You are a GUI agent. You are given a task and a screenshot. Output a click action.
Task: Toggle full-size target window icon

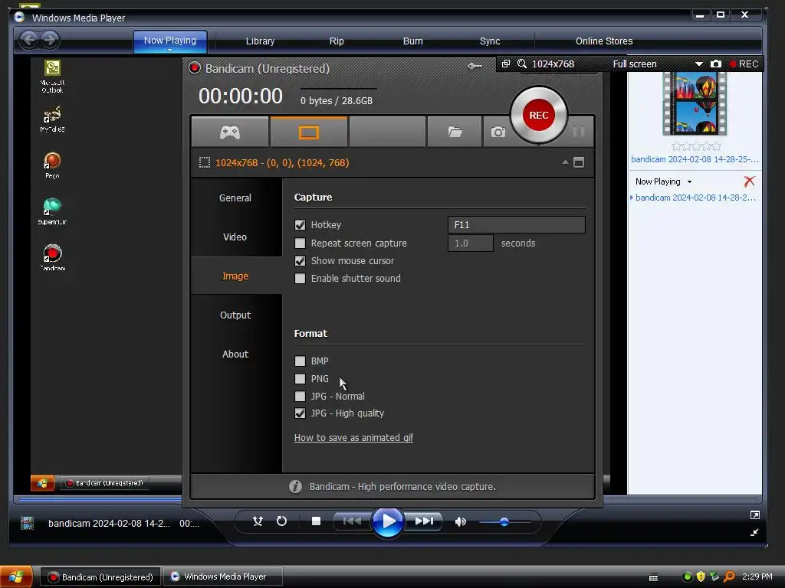[579, 162]
